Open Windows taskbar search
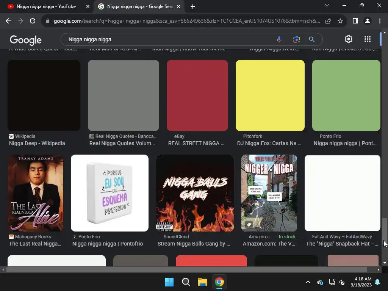Screen dimensions: 388x291 tap(186, 282)
